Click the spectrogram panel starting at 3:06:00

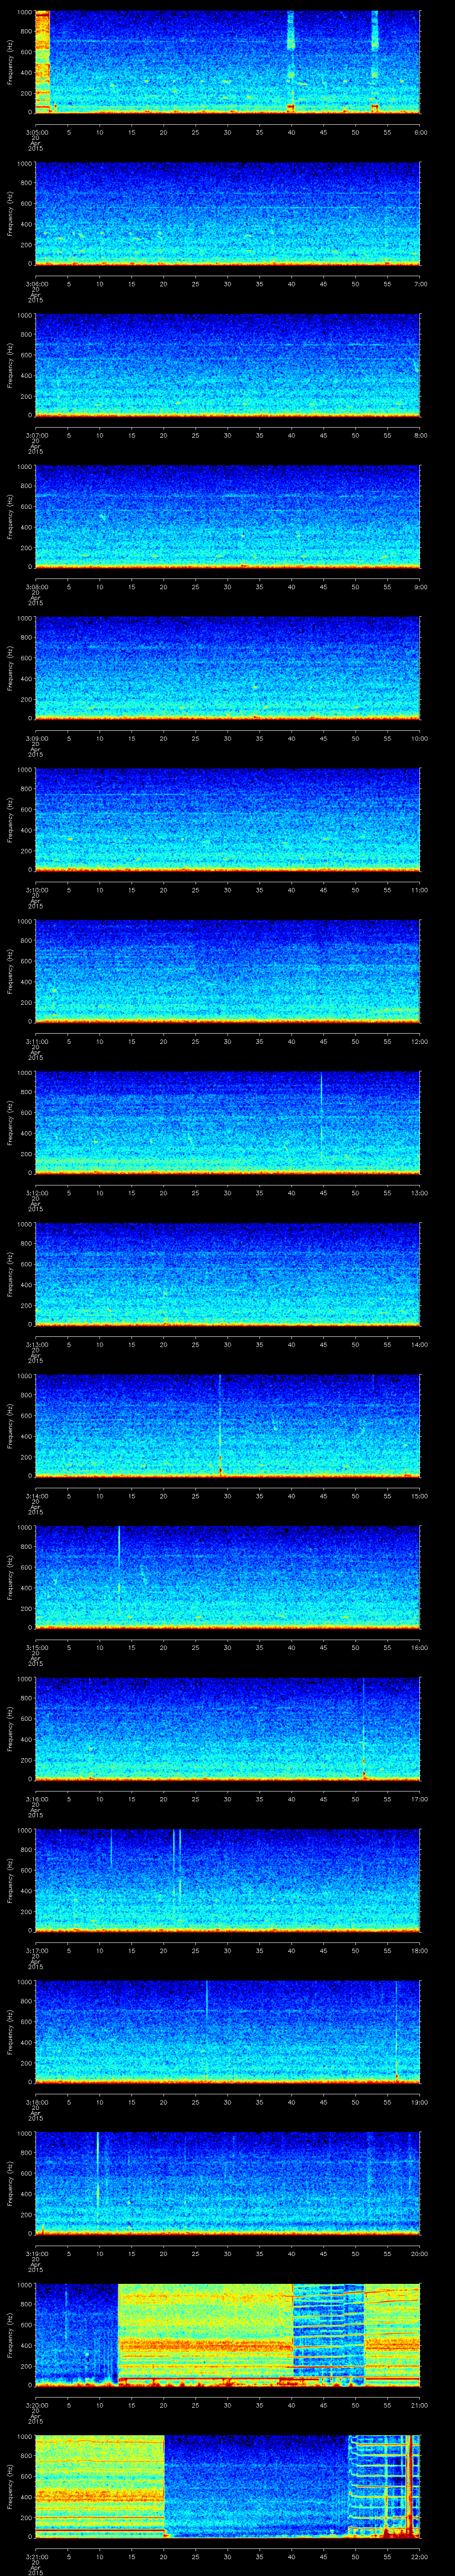(x=227, y=214)
